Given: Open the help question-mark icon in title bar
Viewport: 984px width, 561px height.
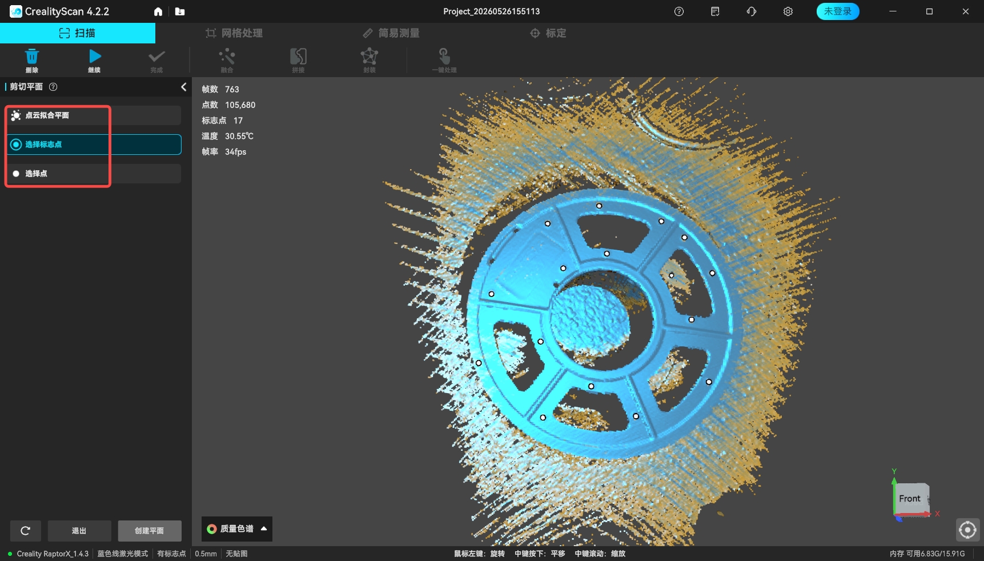Looking at the screenshot, I should [x=679, y=11].
